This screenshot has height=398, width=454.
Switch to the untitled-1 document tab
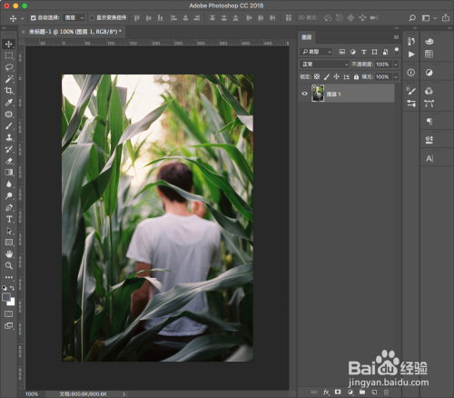(74, 32)
